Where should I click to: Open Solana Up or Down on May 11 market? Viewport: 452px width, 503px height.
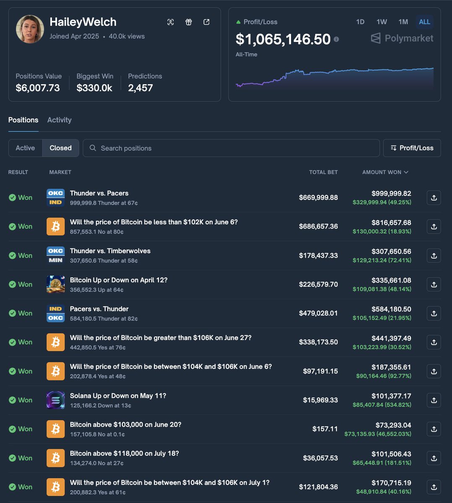[x=118, y=396]
